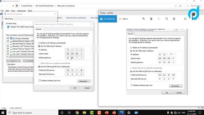The height and width of the screenshot is (115, 204).
Task: Click the Photos enhance/focus icon
Action: [185, 19]
